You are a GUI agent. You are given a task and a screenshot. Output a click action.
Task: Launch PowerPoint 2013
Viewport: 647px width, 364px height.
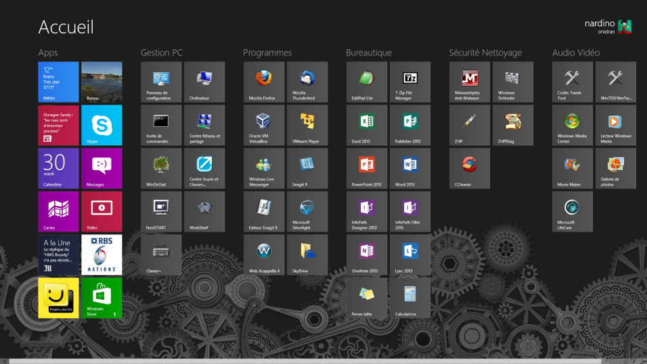367,169
